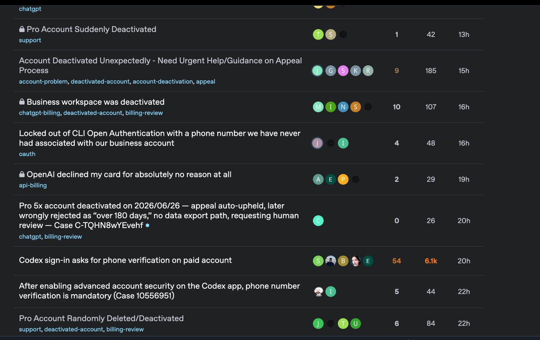Open Locked out of CLI Open Authentication topic
Viewport: 540px width, 340px height.
(x=160, y=138)
